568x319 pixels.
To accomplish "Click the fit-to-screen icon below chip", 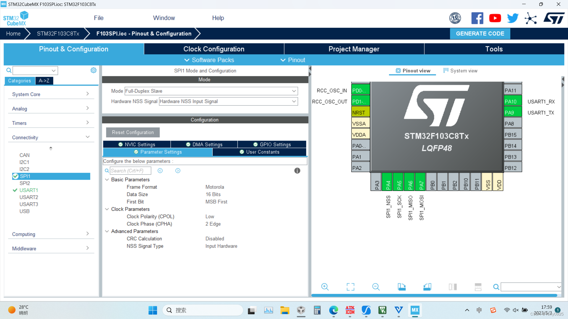I will [x=351, y=287].
